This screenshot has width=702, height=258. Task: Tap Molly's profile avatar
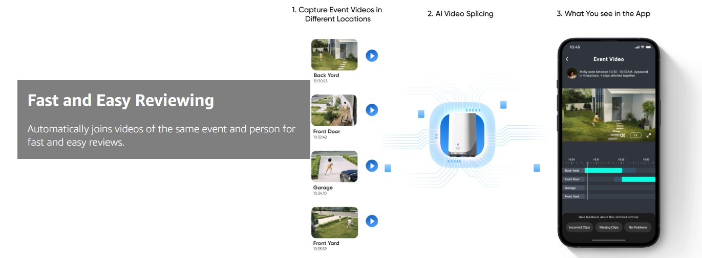coord(571,73)
